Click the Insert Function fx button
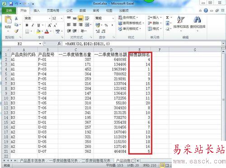 (59, 44)
